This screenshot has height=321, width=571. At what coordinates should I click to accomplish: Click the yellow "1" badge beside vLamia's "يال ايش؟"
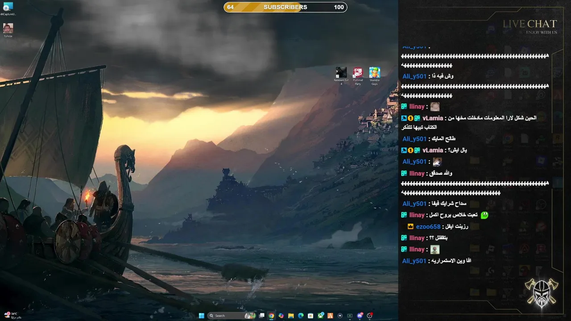click(x=410, y=150)
